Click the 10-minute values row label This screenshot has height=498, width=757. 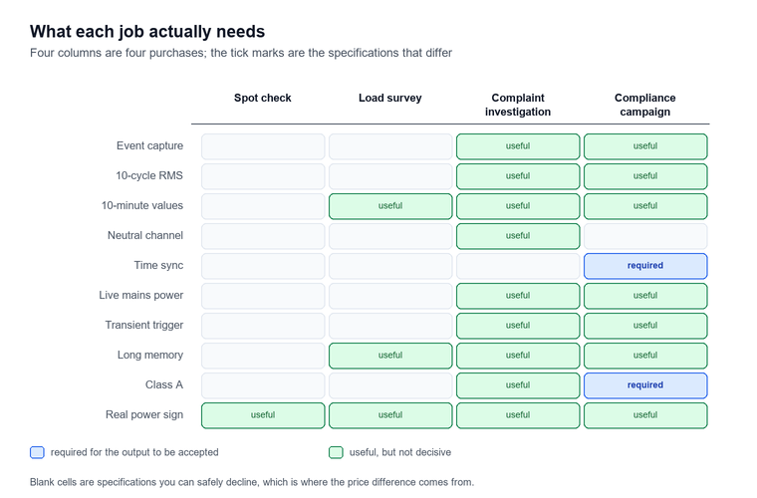coord(142,205)
